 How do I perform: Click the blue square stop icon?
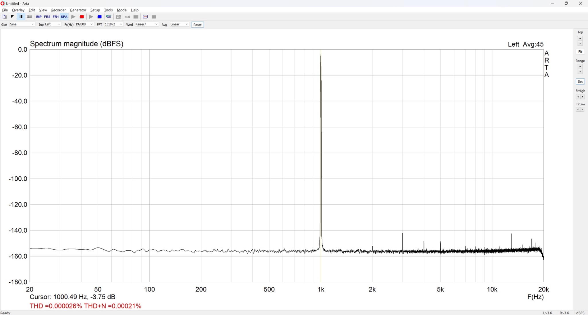pyautogui.click(x=100, y=17)
